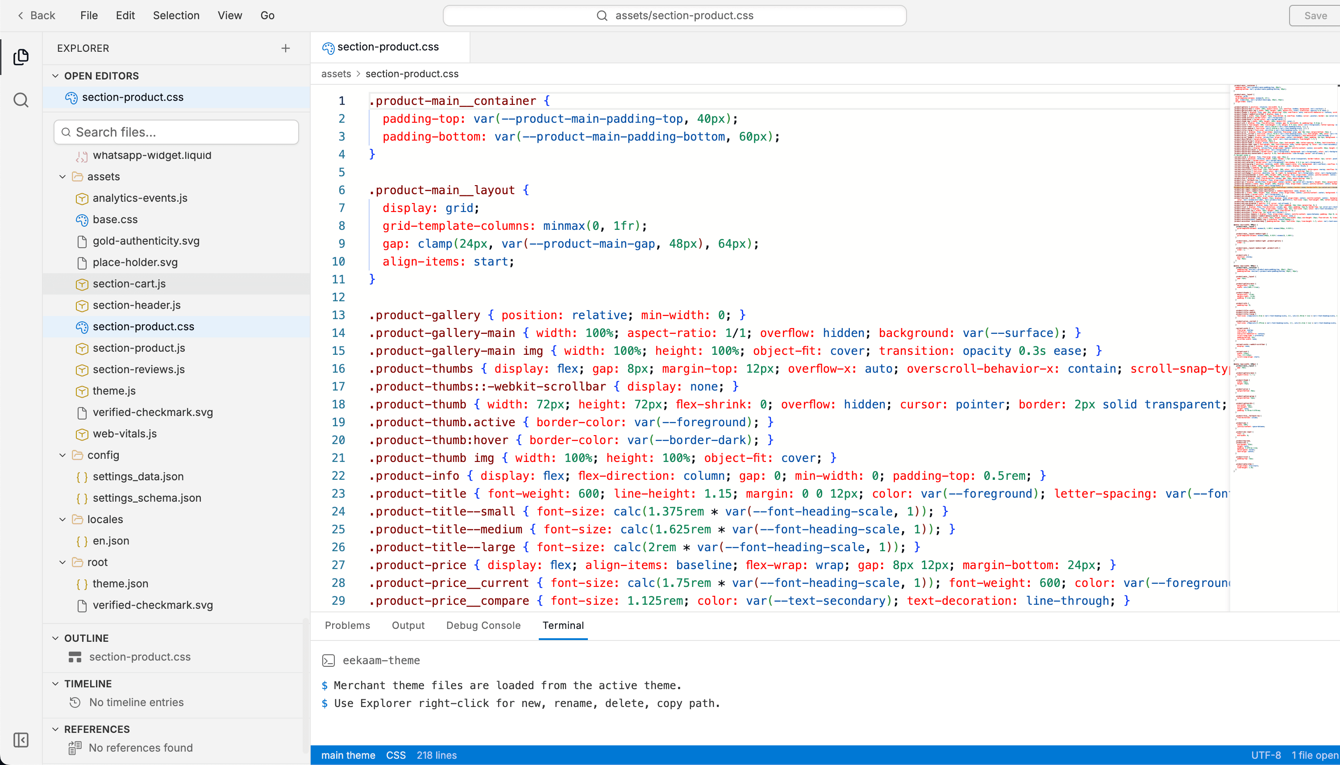This screenshot has height=765, width=1340.
Task: Click the Back button label
Action: pos(42,15)
